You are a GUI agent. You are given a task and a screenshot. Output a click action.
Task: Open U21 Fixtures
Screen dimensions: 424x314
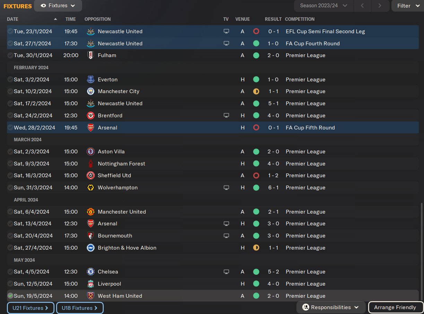31,308
